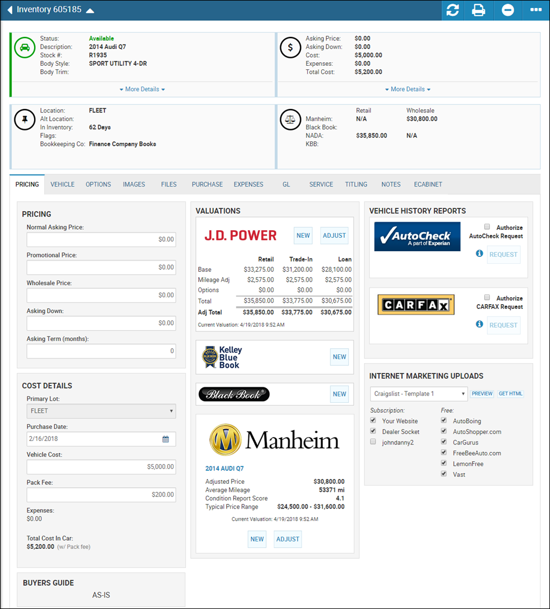Switch to the VEHICLE tab
Image resolution: width=550 pixels, height=609 pixels.
[x=62, y=185]
